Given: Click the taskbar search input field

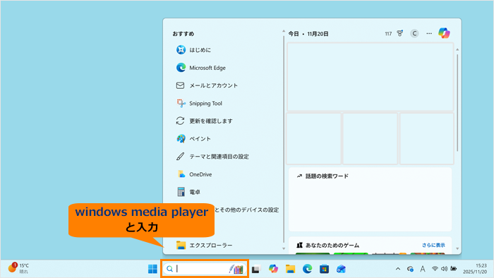Looking at the screenshot, I should point(205,269).
